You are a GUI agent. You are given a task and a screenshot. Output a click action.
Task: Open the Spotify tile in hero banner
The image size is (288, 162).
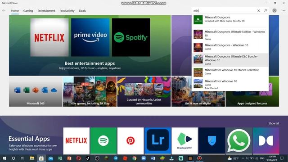131,37
